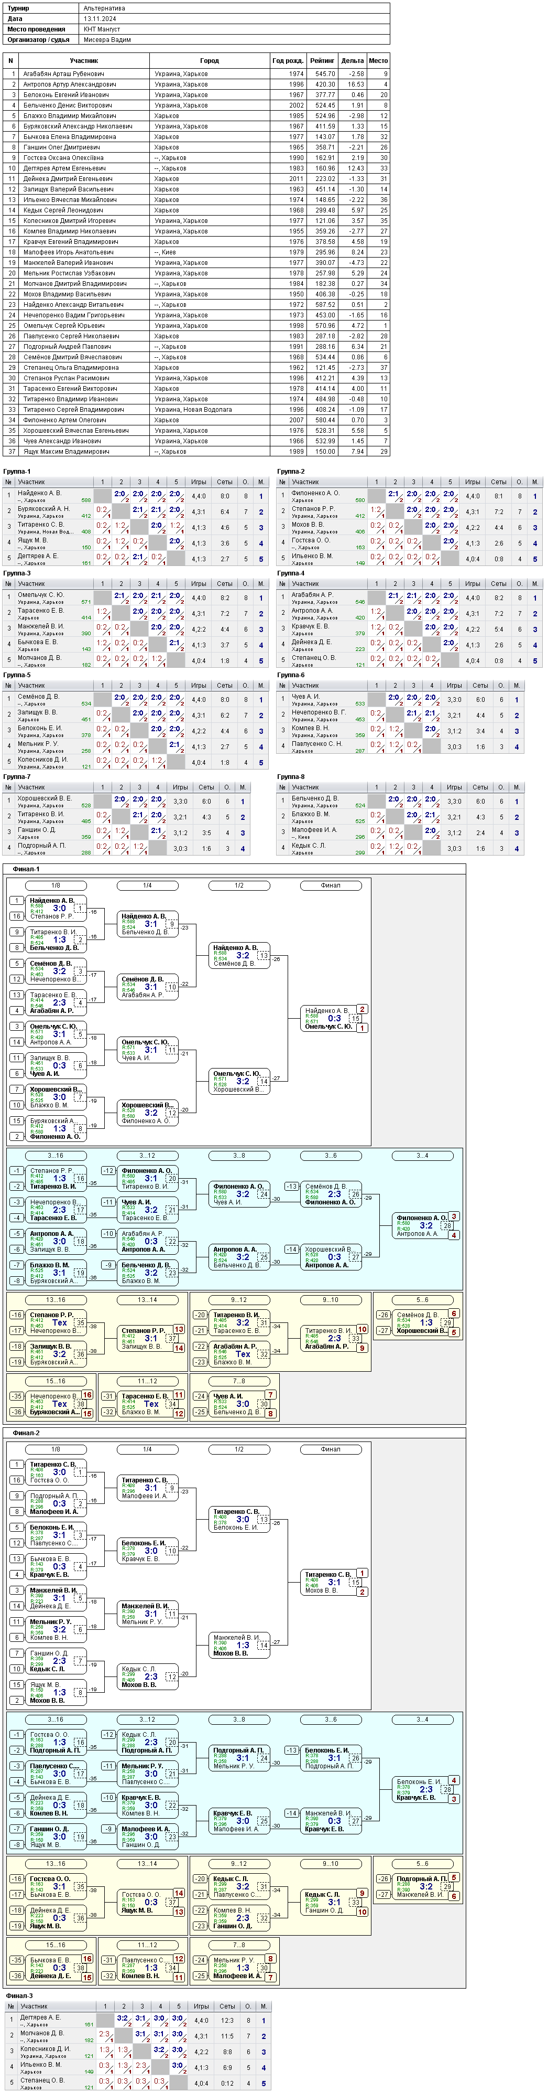The height and width of the screenshot is (2093, 548).
Task: Click the "Группа-1" heading
Action: 17,471
